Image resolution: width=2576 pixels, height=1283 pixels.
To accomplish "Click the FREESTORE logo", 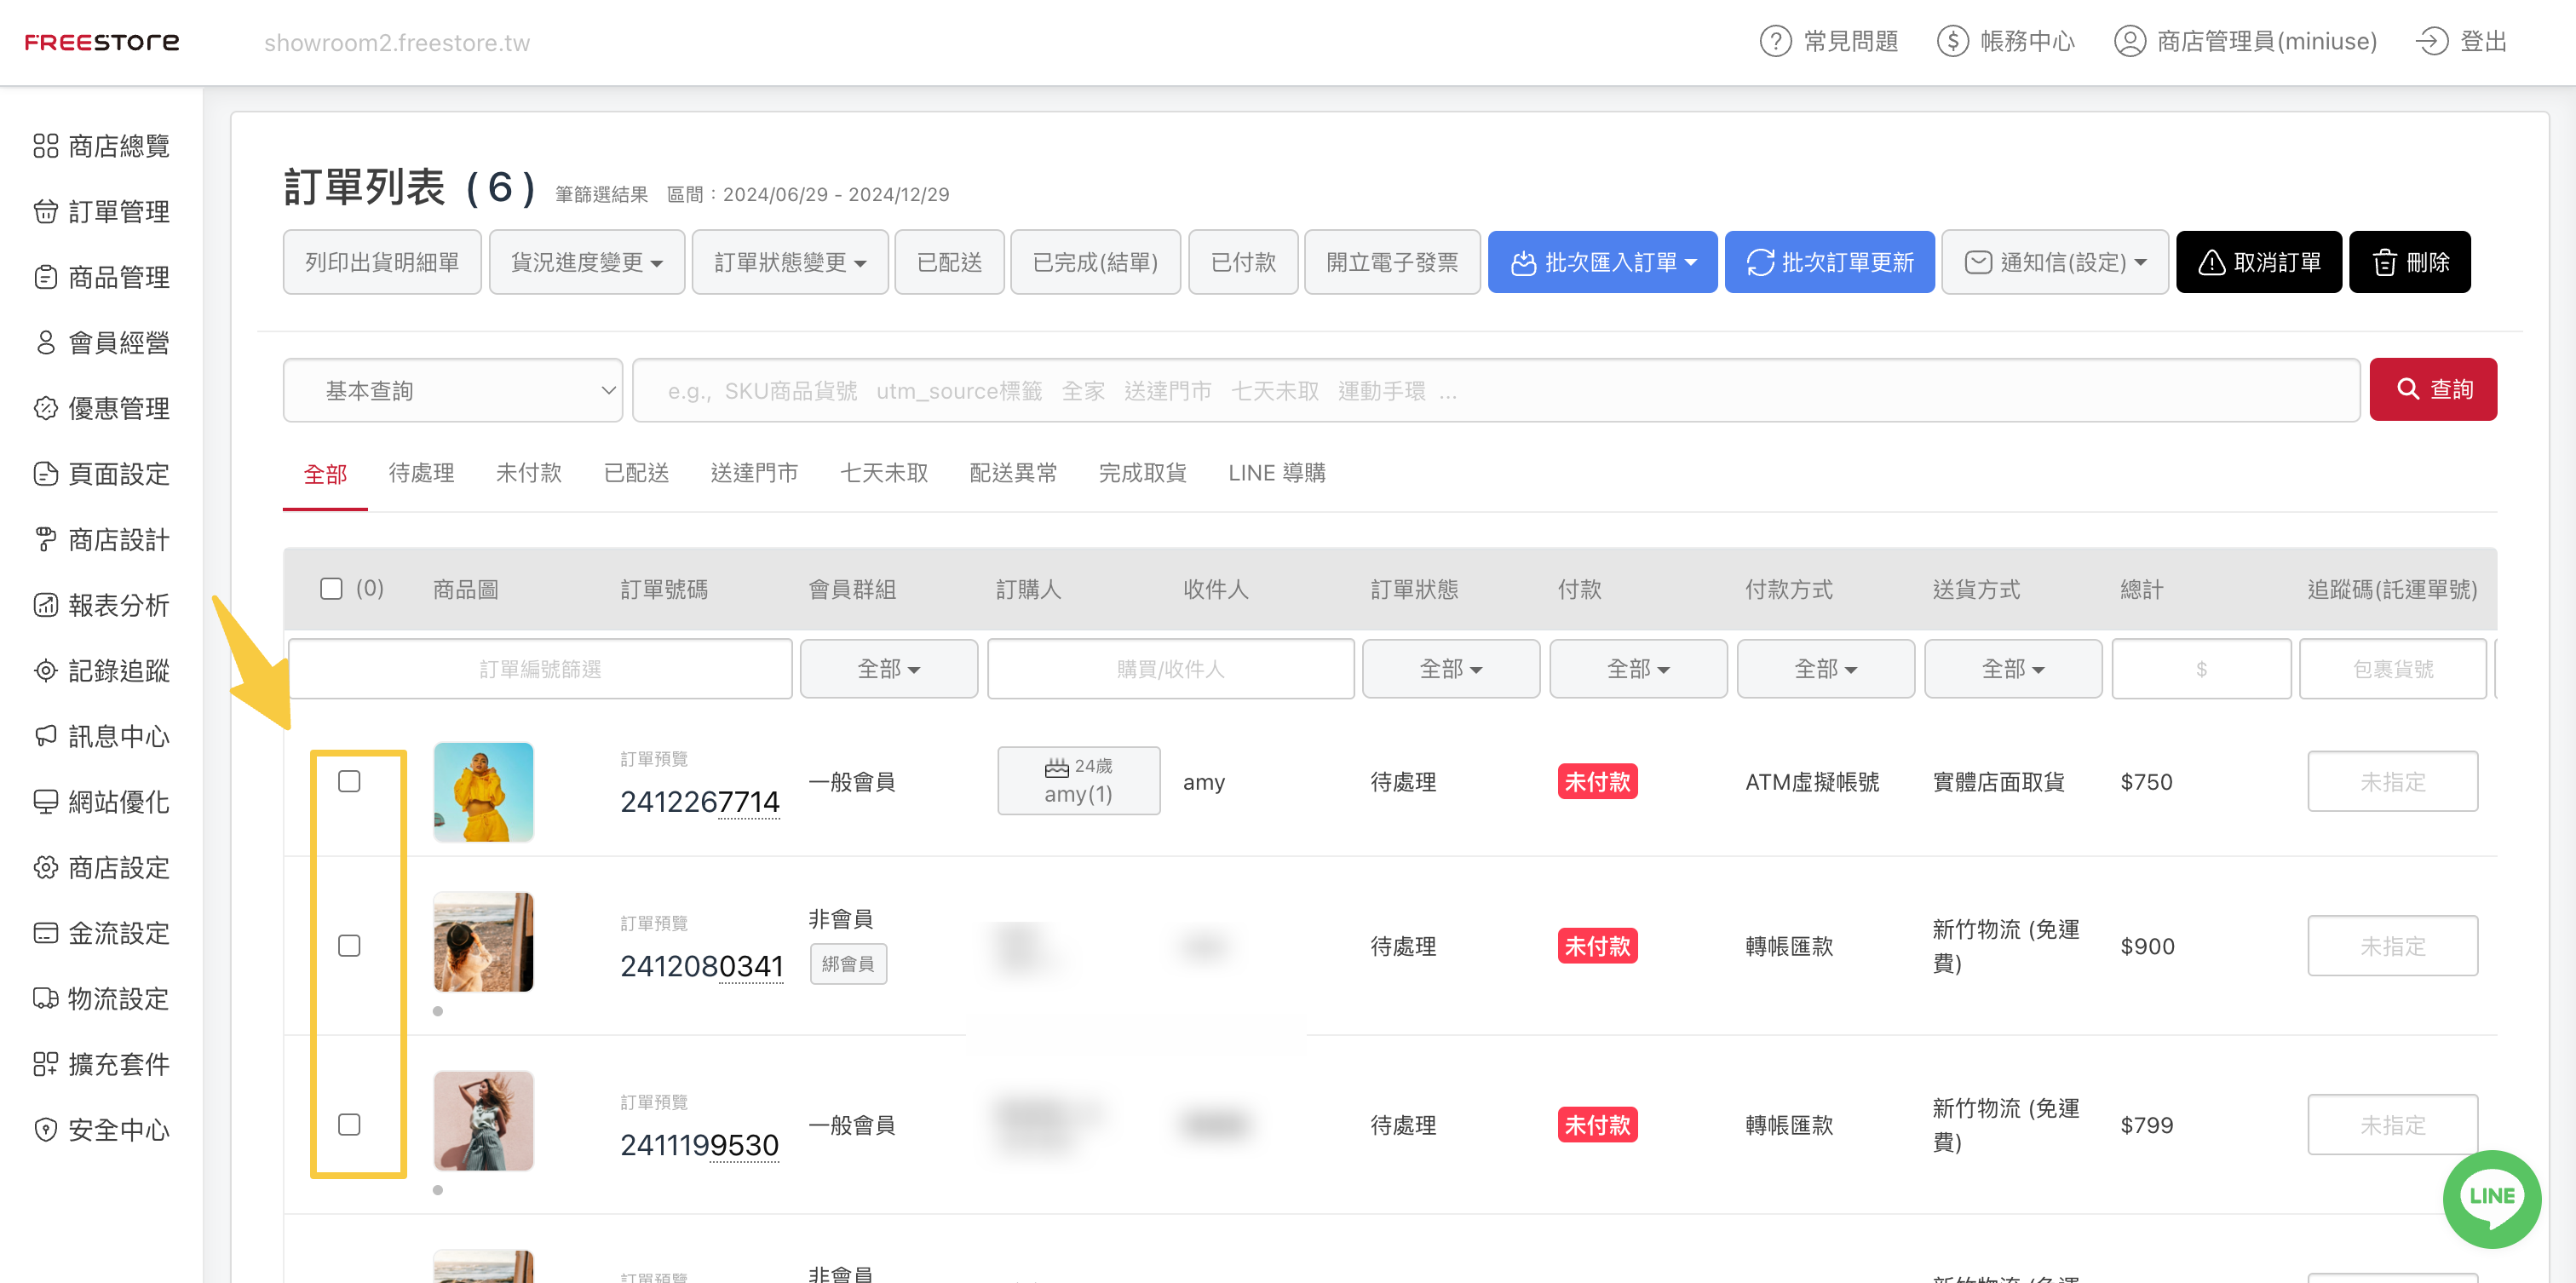I will 102,42.
